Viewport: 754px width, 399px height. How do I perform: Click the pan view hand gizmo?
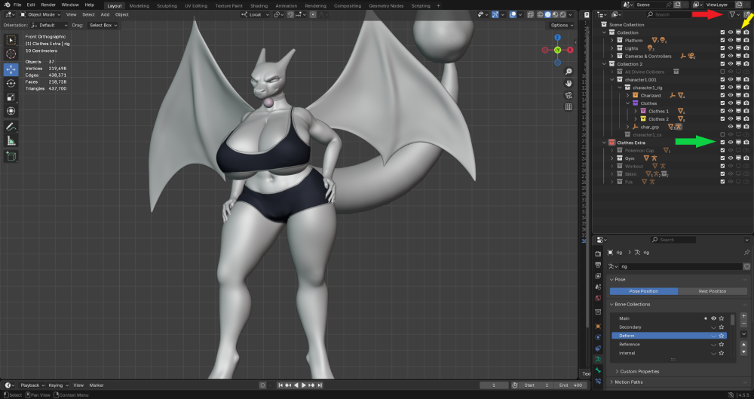(569, 83)
